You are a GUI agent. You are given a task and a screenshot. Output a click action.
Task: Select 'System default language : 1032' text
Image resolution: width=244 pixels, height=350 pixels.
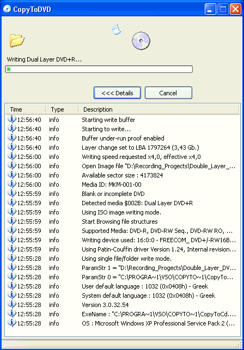click(x=148, y=296)
